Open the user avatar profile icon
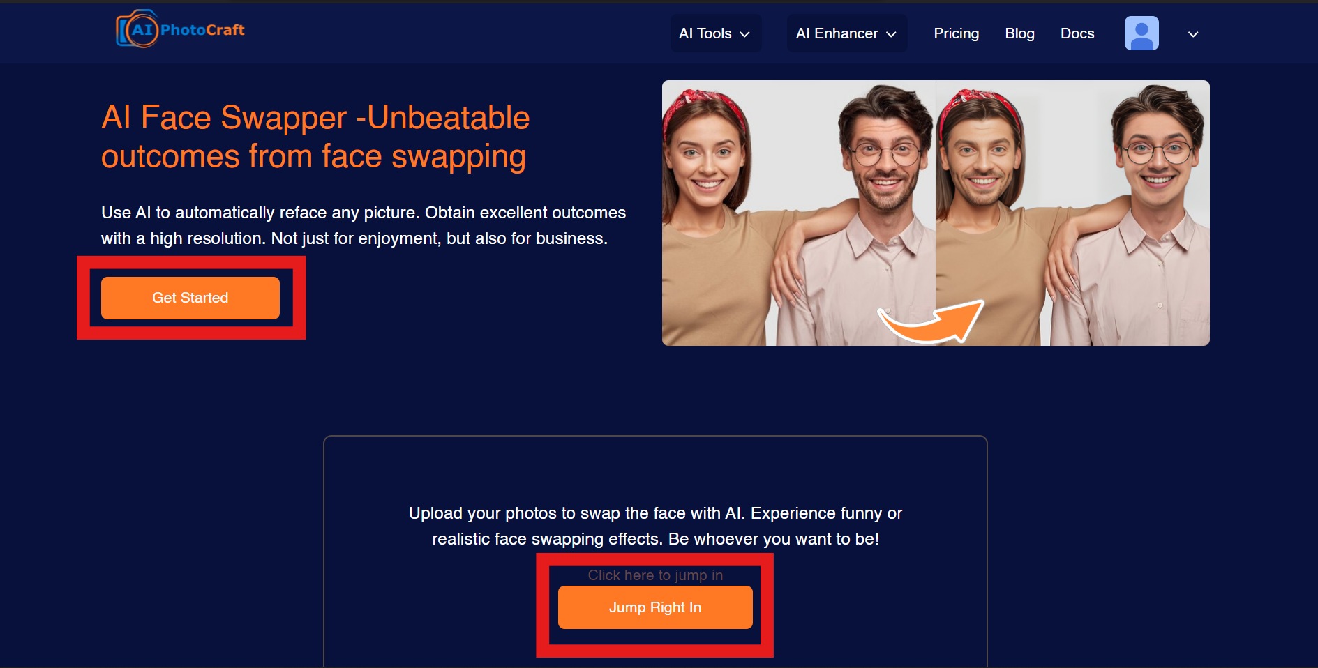The image size is (1318, 668). pos(1141,33)
